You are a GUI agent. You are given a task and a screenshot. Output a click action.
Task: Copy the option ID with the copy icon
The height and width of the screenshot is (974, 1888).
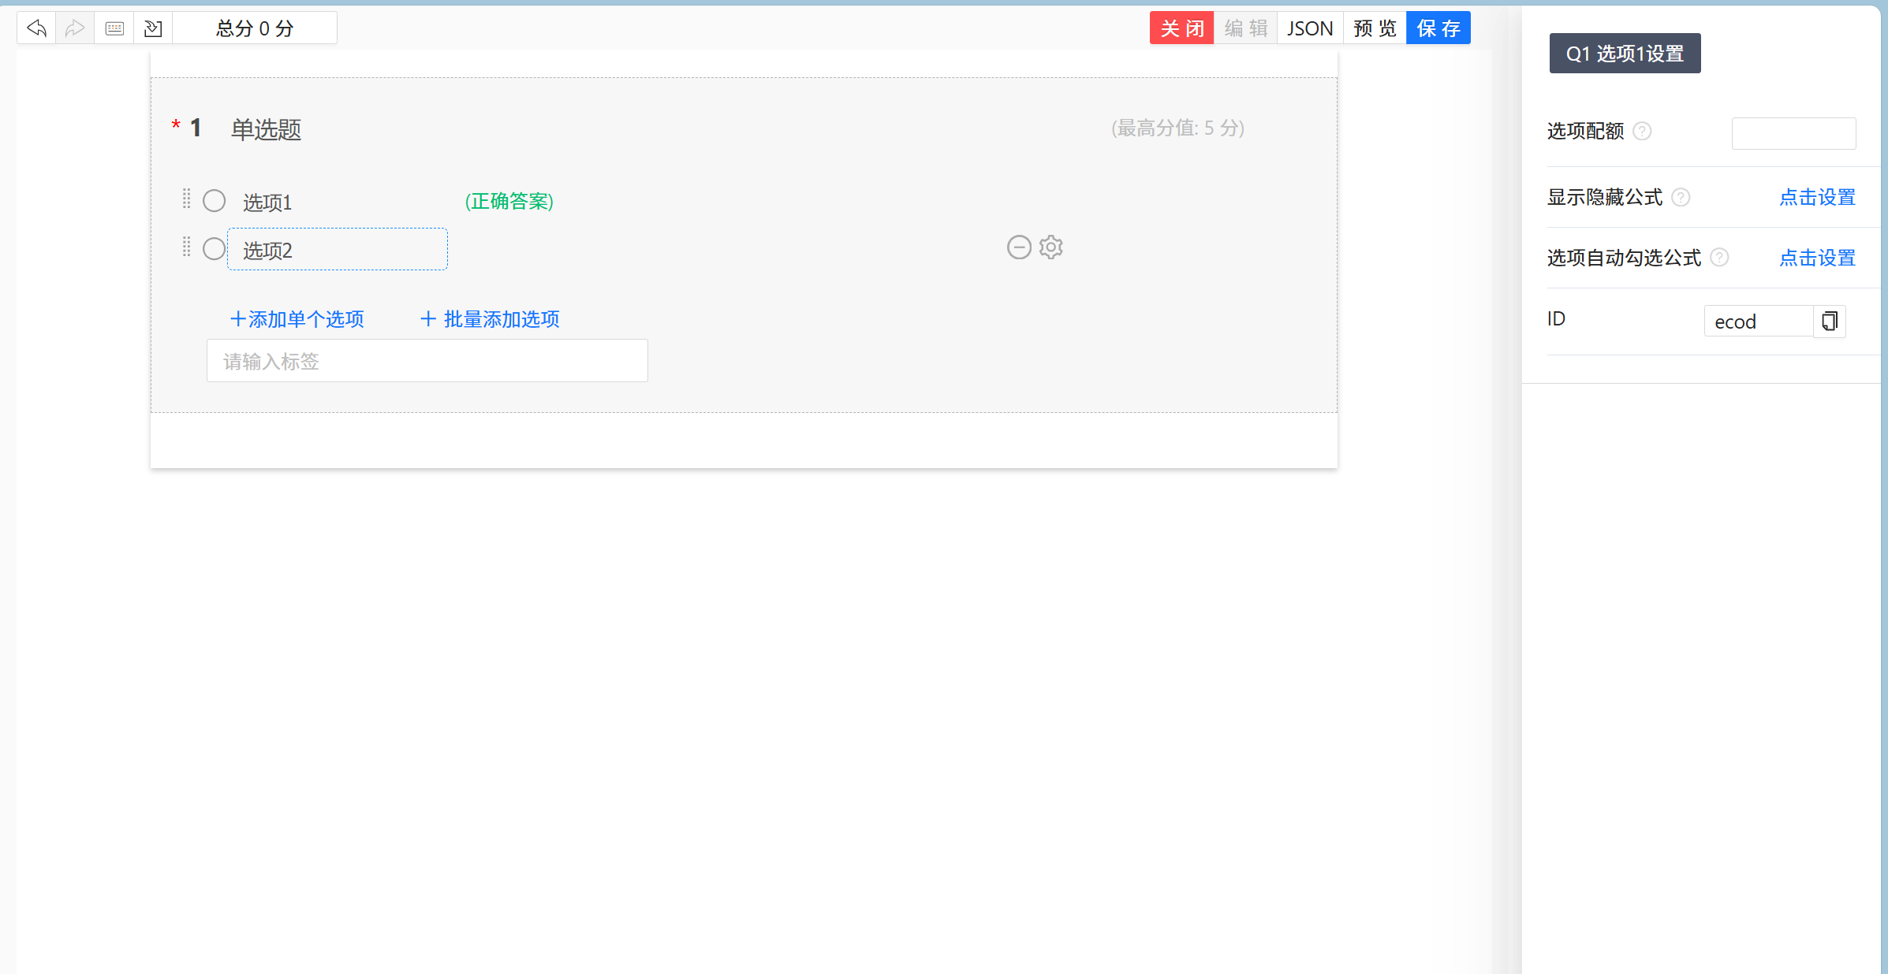tap(1830, 321)
